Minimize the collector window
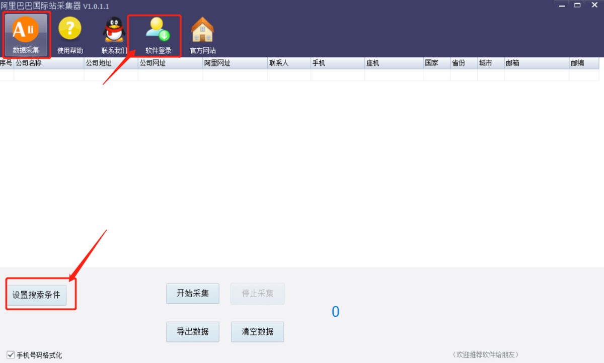 tap(562, 5)
